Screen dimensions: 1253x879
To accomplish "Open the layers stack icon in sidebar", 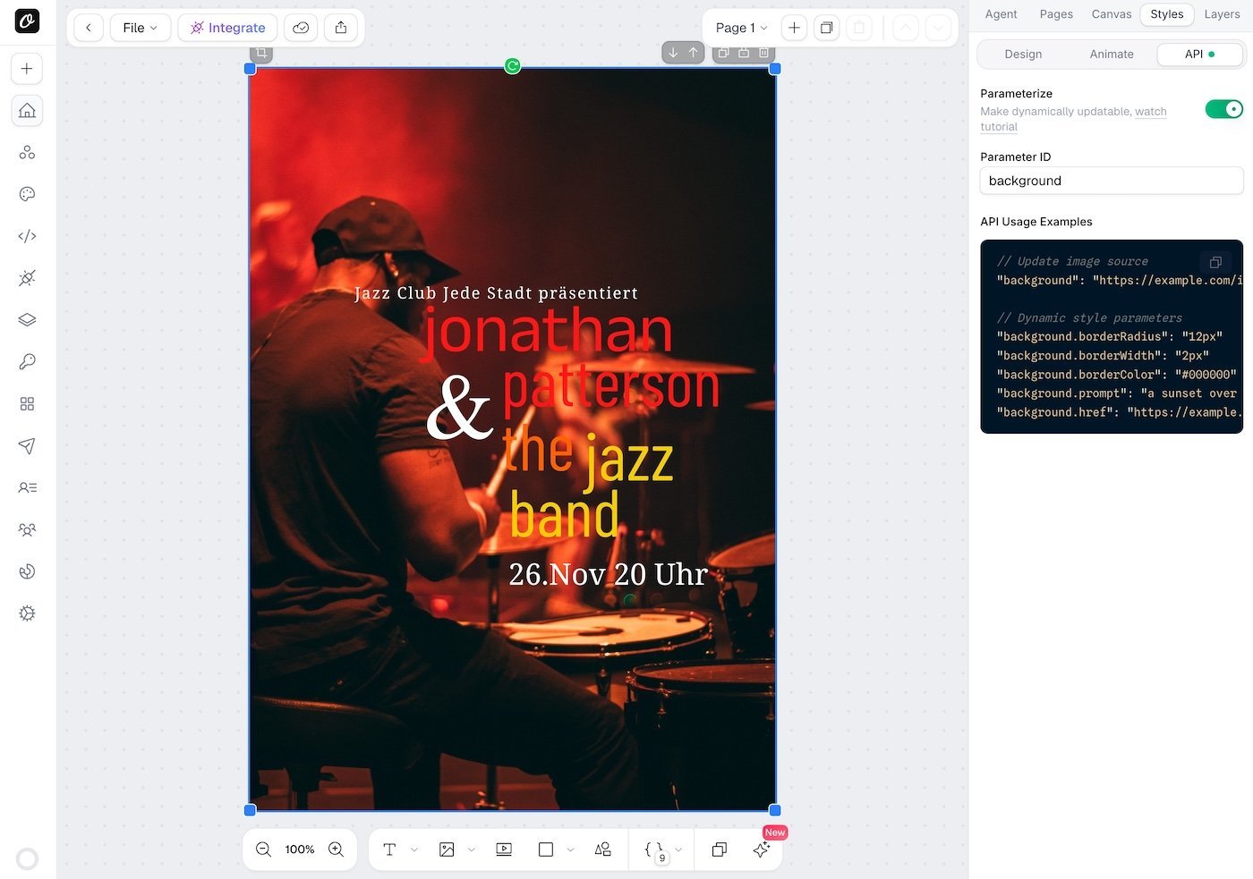I will pos(27,320).
